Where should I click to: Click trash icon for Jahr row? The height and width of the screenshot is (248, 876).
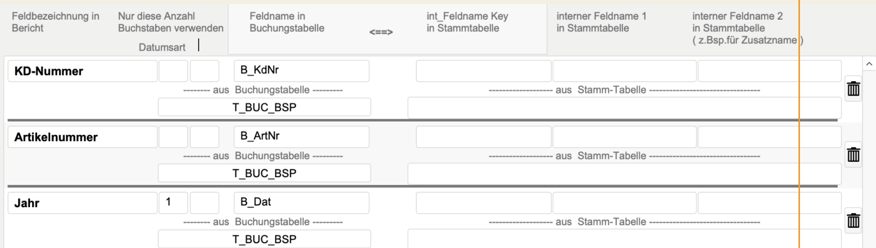[853, 221]
